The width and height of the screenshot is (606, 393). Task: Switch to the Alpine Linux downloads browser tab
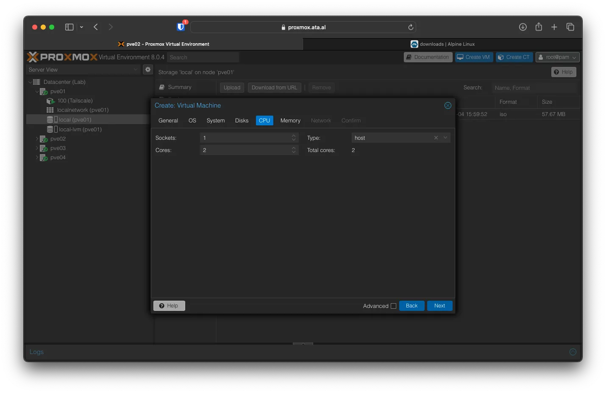point(442,44)
